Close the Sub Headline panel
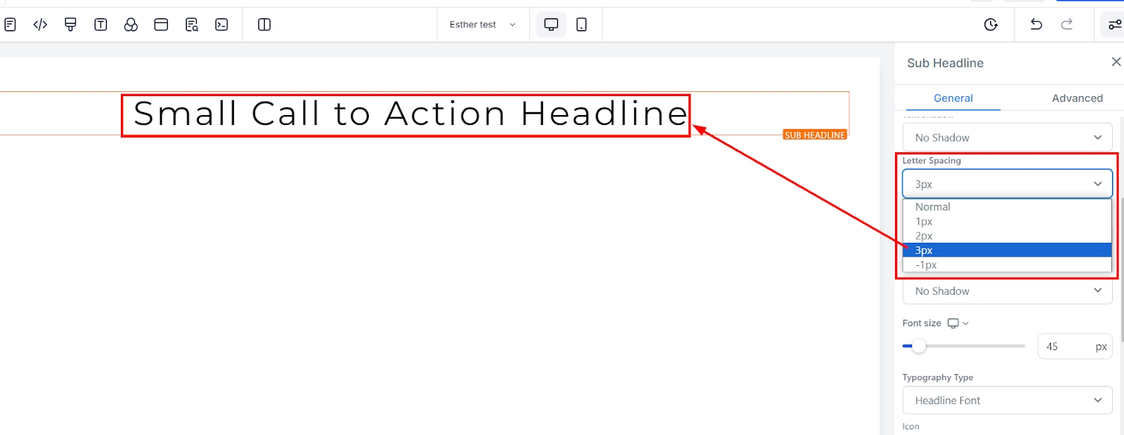This screenshot has height=435, width=1124. tap(1116, 62)
